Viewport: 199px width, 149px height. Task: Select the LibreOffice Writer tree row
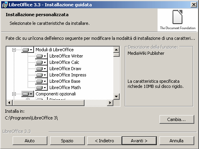66,56
